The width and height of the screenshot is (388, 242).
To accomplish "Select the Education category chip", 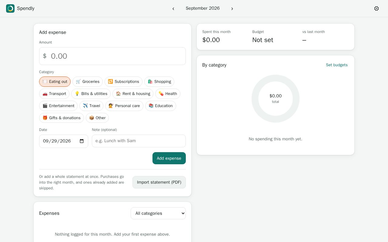I will (x=161, y=106).
